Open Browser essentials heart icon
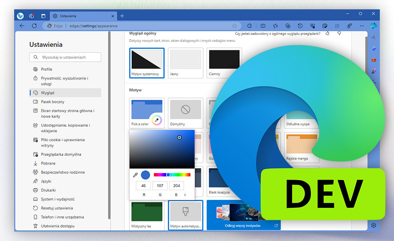The height and width of the screenshot is (241, 394). click(x=313, y=26)
